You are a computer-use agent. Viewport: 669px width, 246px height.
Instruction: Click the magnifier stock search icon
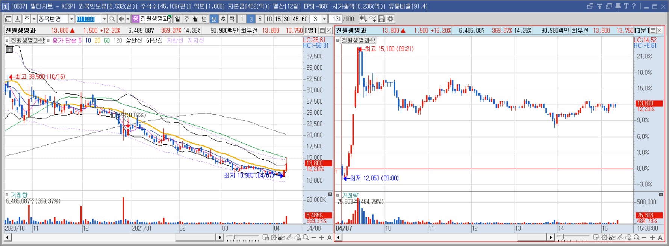pos(112,19)
